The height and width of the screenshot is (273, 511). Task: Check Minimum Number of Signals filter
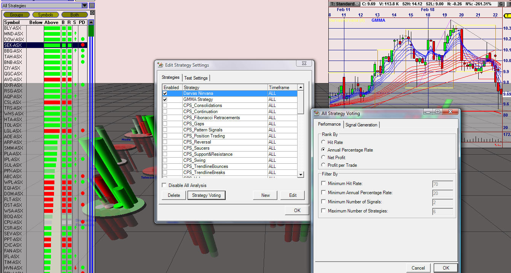point(323,202)
